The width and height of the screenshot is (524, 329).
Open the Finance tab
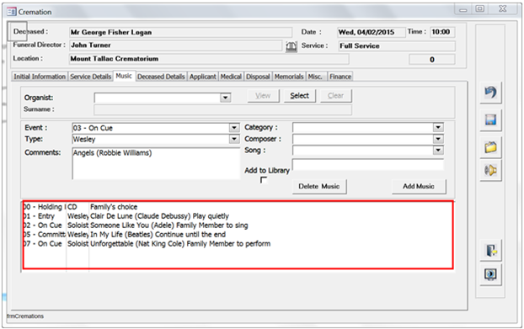[340, 77]
